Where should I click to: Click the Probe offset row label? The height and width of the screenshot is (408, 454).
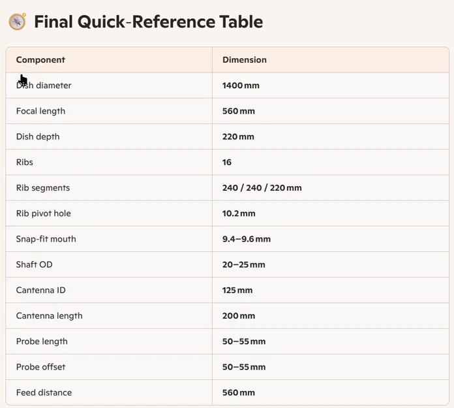40,367
